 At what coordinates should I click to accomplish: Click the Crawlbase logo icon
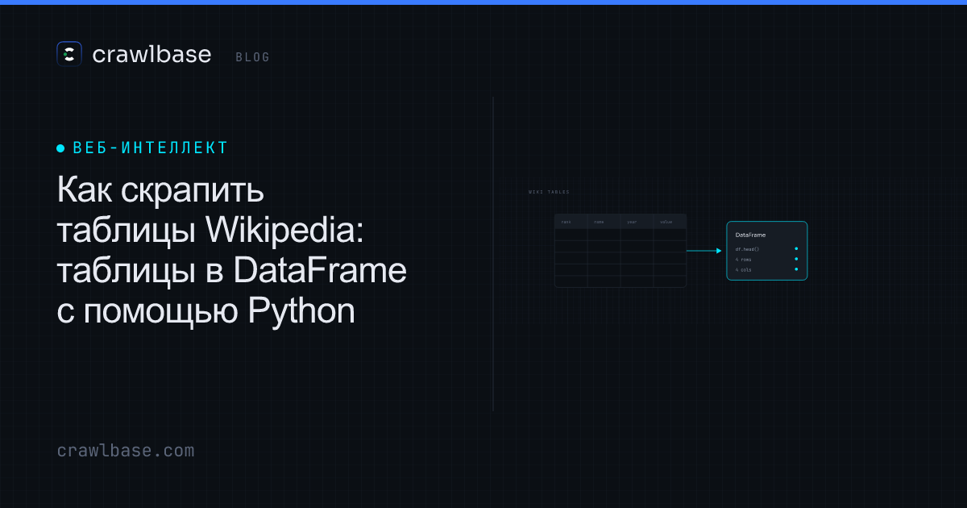pos(69,54)
